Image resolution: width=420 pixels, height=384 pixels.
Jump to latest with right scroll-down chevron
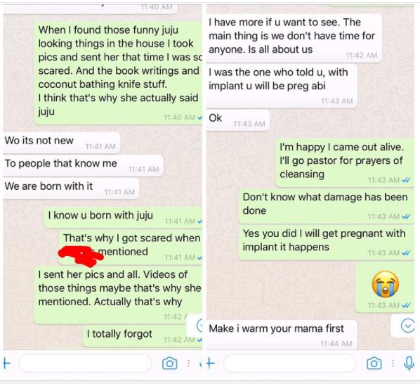407,326
